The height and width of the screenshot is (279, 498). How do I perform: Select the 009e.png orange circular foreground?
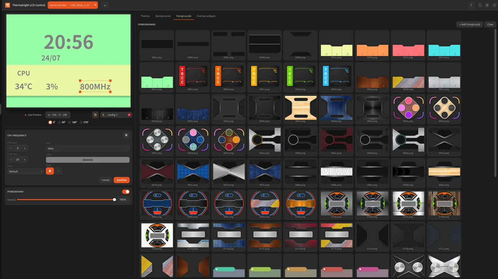300,205
